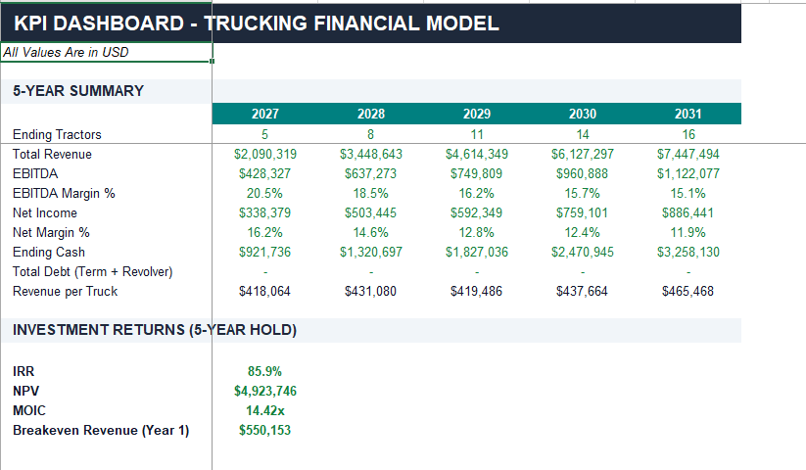Select the Ending Tractors row label
Screen dimensions: 806x470
point(57,134)
